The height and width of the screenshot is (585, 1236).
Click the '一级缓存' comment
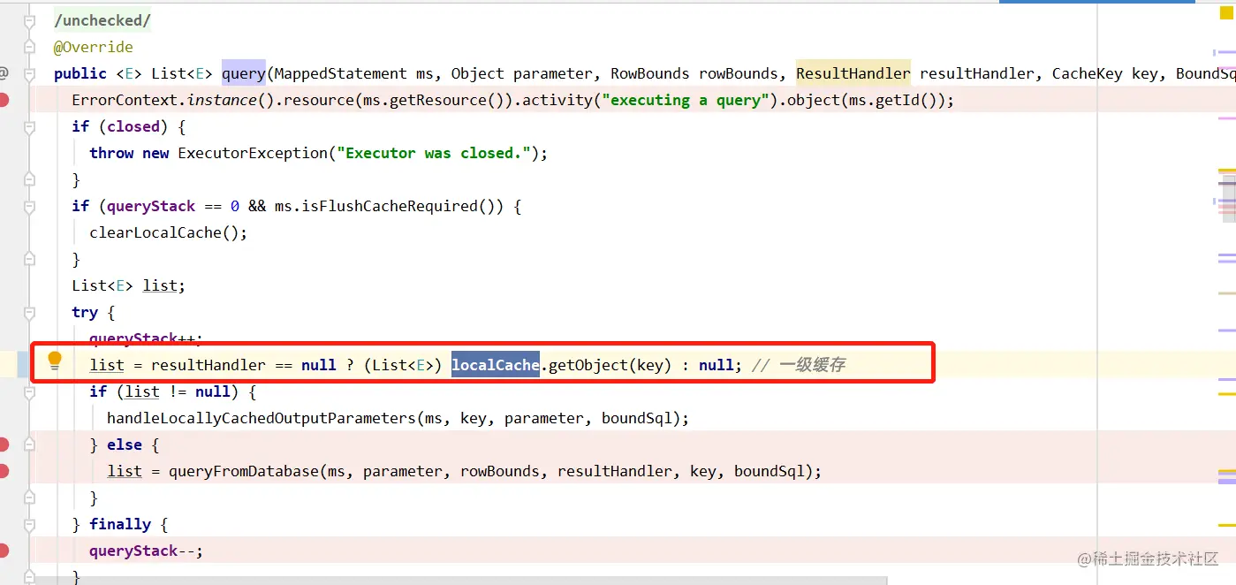813,365
